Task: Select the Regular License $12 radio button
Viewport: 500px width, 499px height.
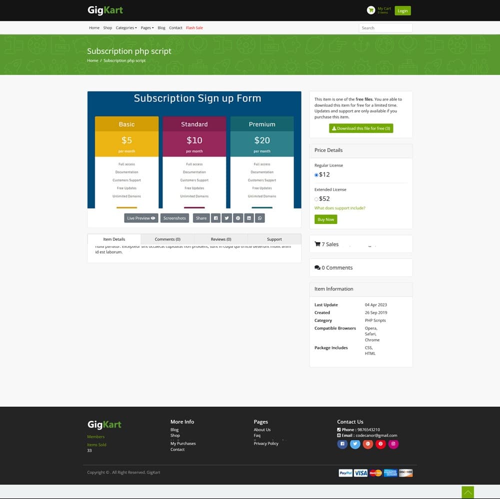Action: pyautogui.click(x=316, y=175)
